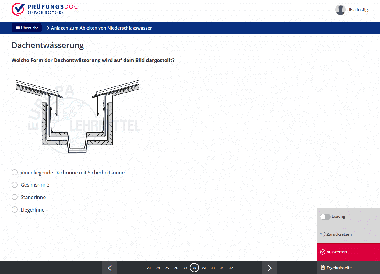Open the Übersicht menu button
380x274 pixels.
[x=27, y=28]
